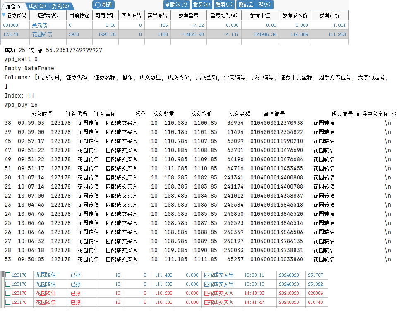
Task: Switch to the 持仓(W) tab
Action: [x=13, y=6]
